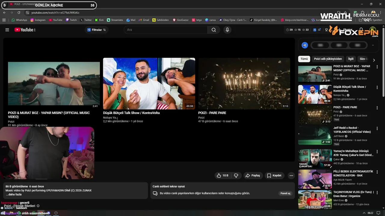Click the page vertical scrollbar
Viewport: 385px width, 216px height.
tap(383, 62)
